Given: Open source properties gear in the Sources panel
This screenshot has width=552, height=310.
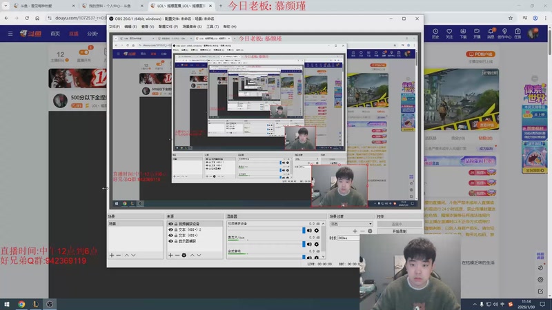Looking at the screenshot, I should coord(184,255).
